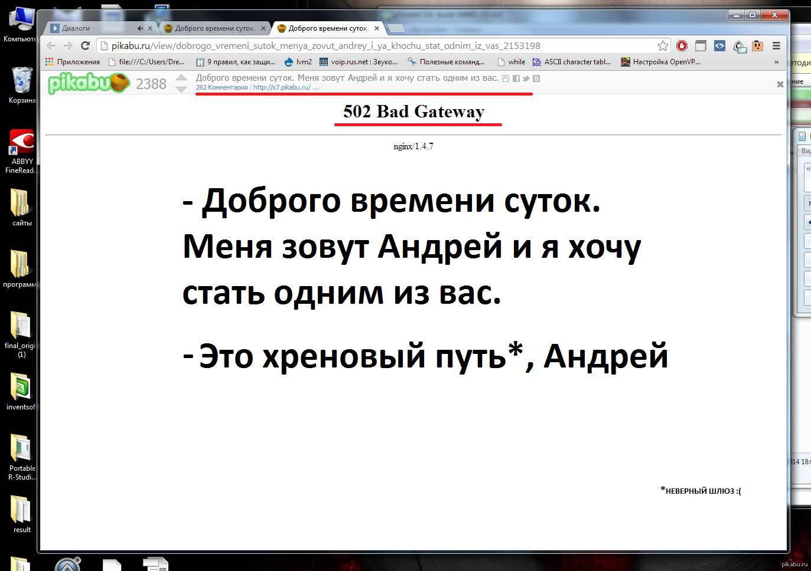Reload the current page
Image resolution: width=811 pixels, height=571 pixels.
click(86, 46)
